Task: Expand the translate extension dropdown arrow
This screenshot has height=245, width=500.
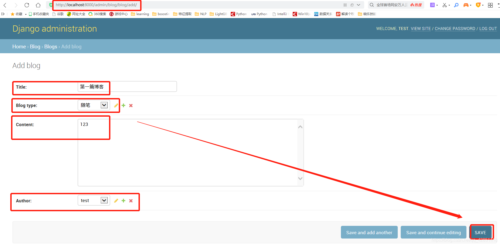Action: click(x=437, y=5)
